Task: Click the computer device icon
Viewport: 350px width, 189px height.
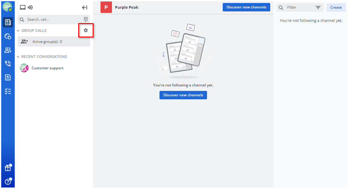Action: point(23,7)
